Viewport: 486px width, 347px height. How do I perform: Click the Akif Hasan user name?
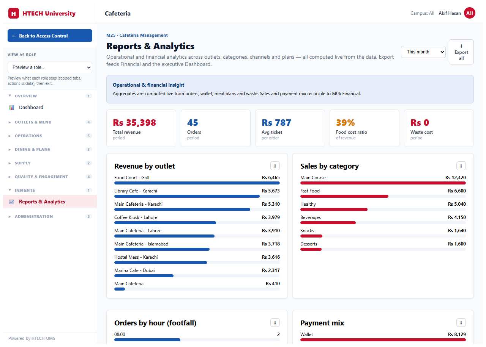(x=450, y=13)
